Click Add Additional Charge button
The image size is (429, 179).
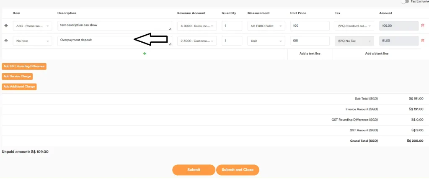(19, 87)
